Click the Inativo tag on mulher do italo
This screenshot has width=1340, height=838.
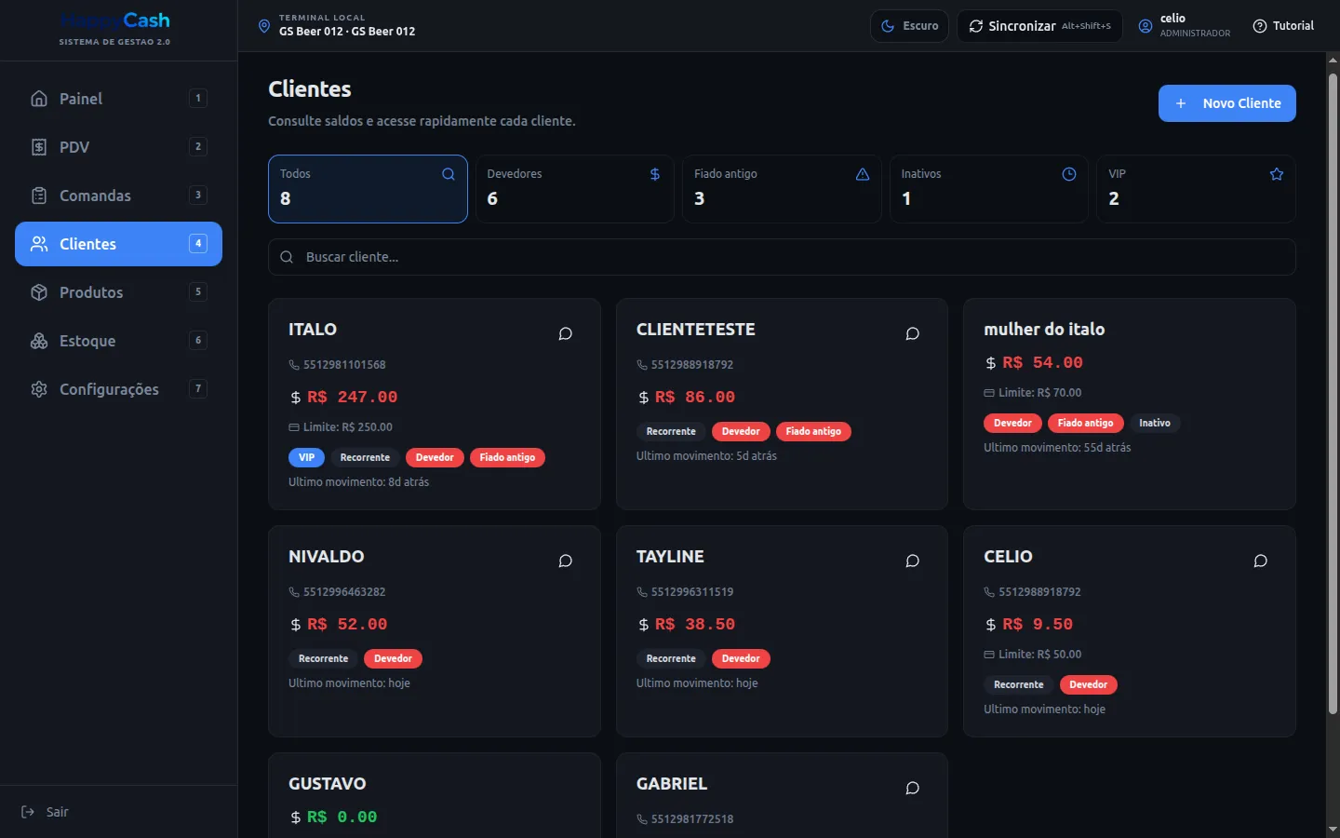click(x=1155, y=423)
